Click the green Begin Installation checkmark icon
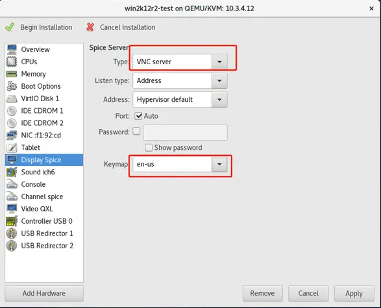 coord(10,27)
